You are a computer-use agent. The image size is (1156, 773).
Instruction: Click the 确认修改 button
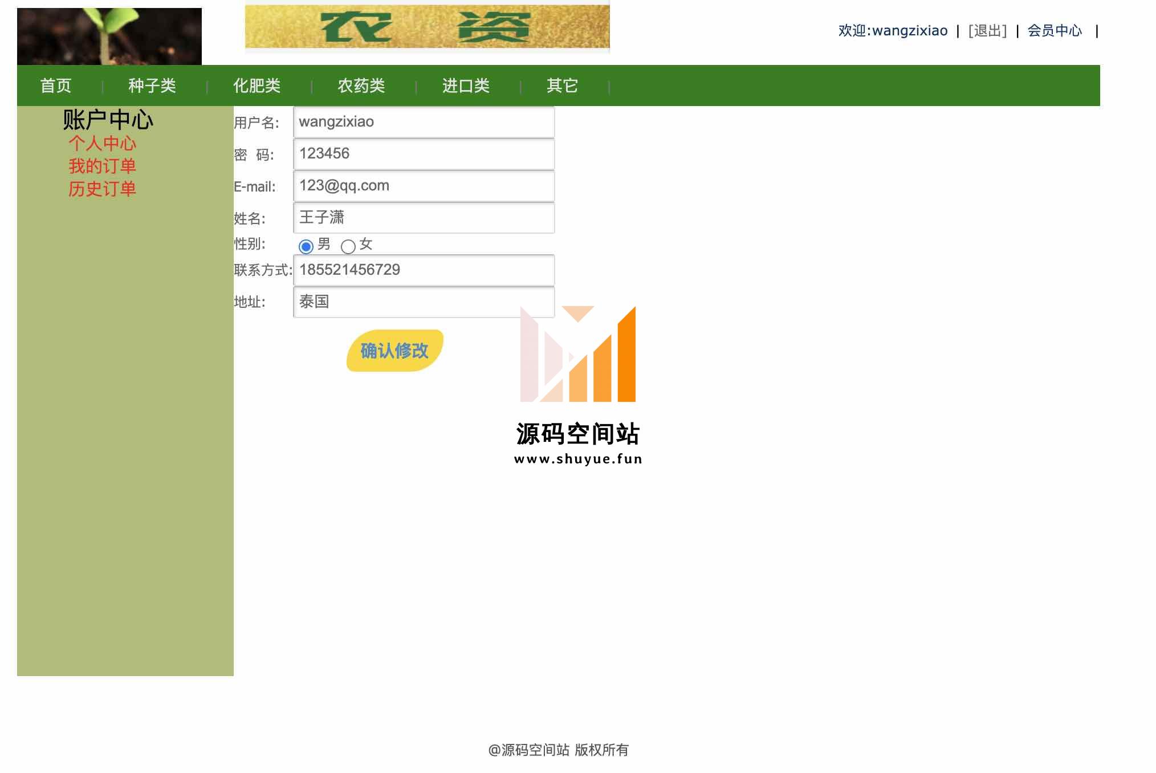[x=394, y=351]
